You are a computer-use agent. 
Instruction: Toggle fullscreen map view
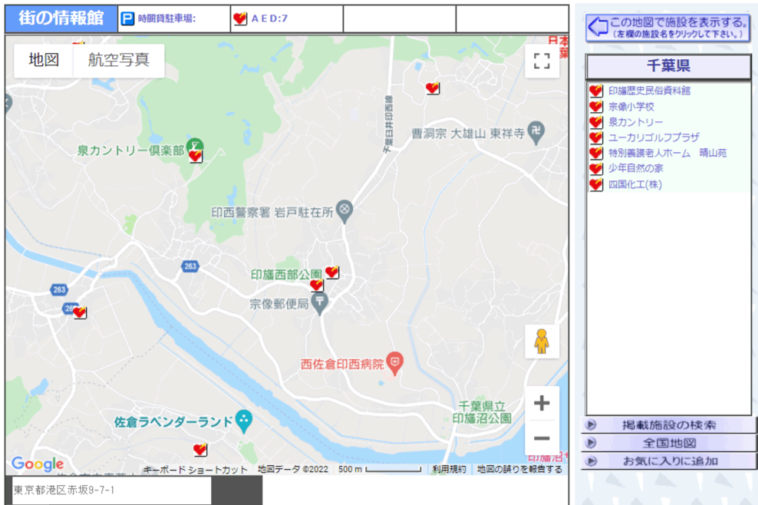point(542,61)
